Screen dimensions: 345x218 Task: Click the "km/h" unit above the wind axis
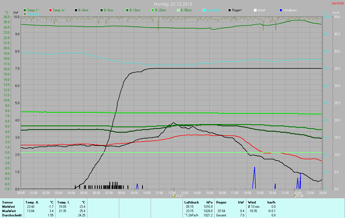336,13
